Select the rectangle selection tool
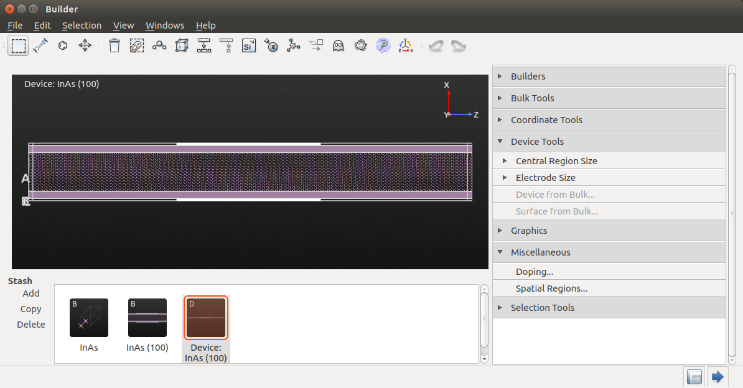This screenshot has height=388, width=743. point(18,45)
